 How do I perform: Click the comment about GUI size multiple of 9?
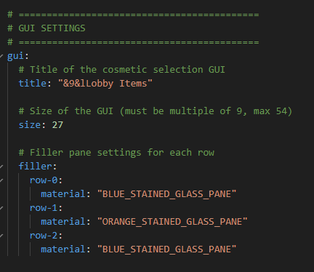(x=156, y=111)
